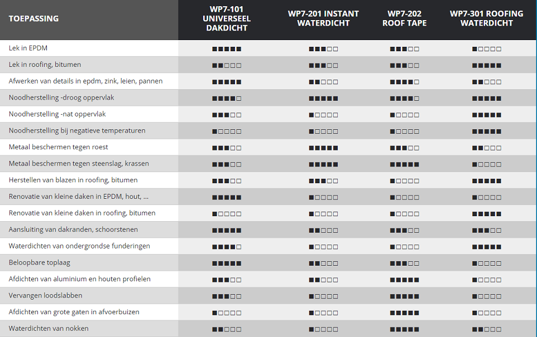Click the row Aansluiting van dakranden, schoorstenen
The width and height of the screenshot is (537, 337).
click(73, 229)
